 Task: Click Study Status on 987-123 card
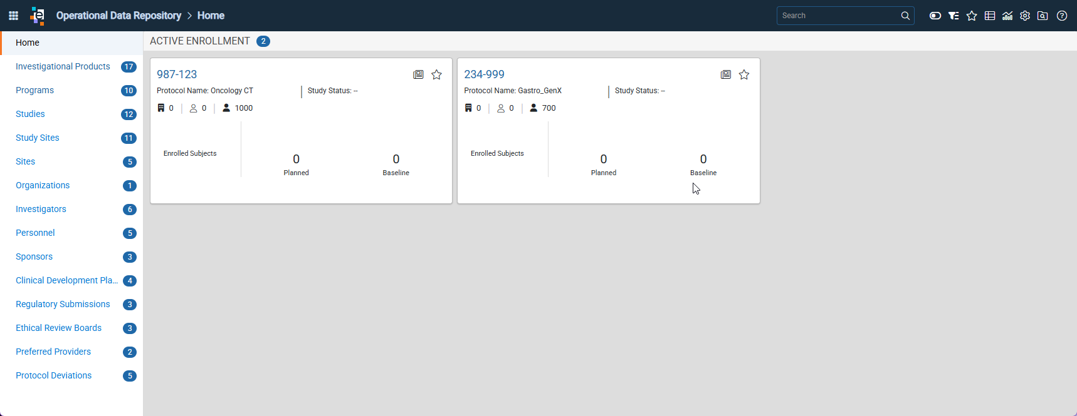pyautogui.click(x=333, y=91)
